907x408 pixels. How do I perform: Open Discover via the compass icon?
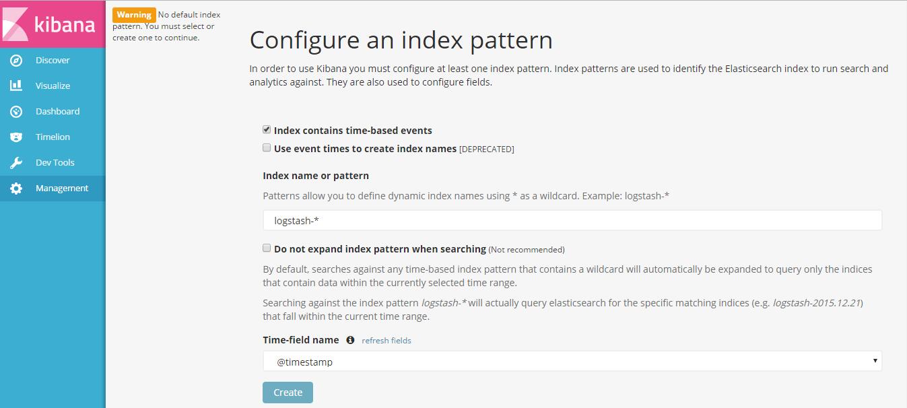click(x=16, y=61)
